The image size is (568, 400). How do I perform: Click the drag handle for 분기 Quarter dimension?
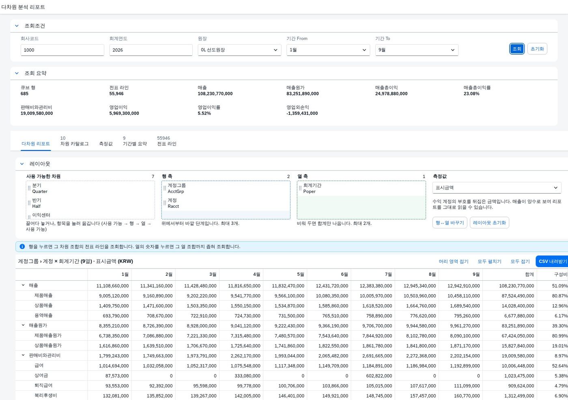point(29,188)
